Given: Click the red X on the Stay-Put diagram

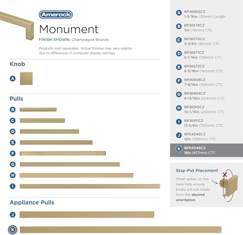Looking at the screenshot, I should [x=225, y=175].
